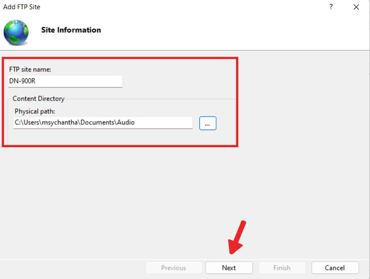Focus the FTP site name field
The image size is (370, 279).
coord(65,81)
